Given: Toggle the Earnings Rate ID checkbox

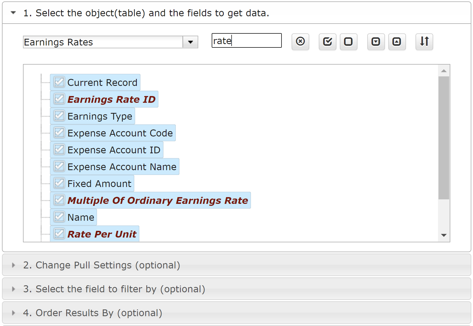Looking at the screenshot, I should [59, 99].
